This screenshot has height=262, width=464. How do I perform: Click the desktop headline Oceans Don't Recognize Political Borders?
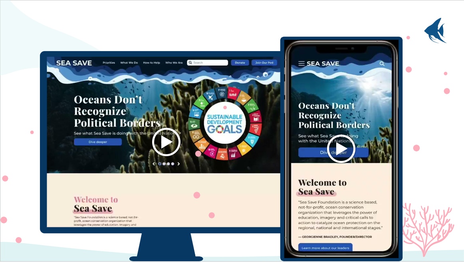(x=117, y=111)
